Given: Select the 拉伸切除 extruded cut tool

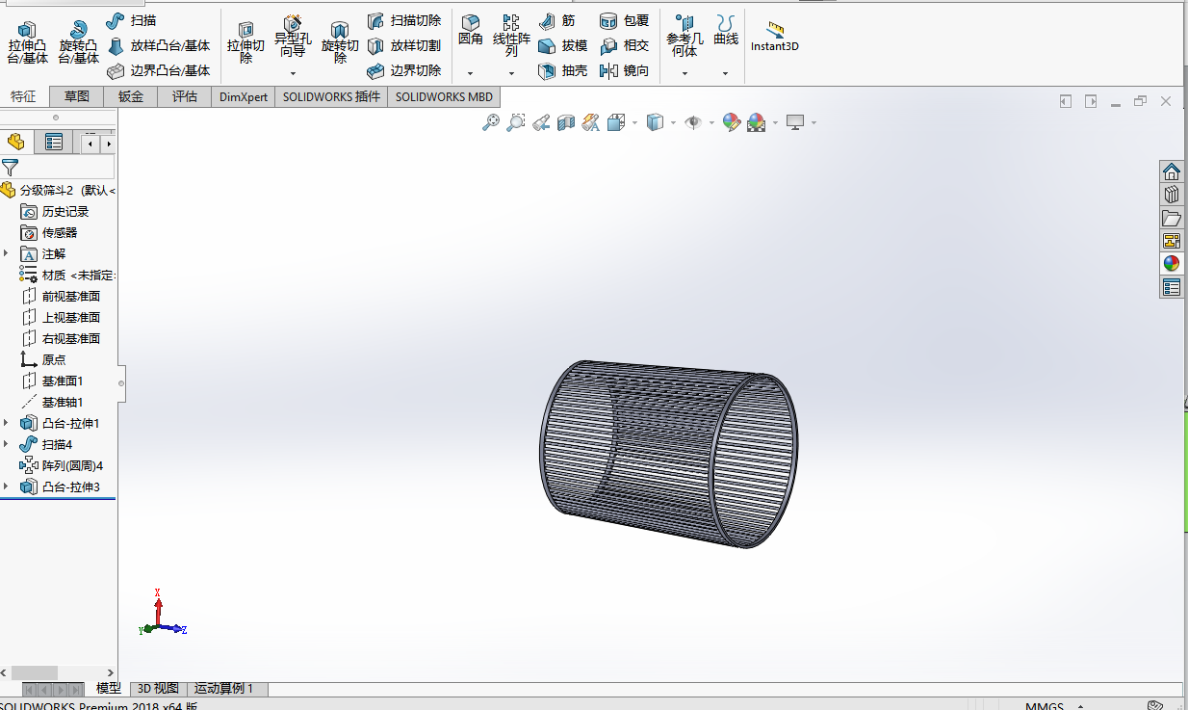Looking at the screenshot, I should tap(245, 44).
